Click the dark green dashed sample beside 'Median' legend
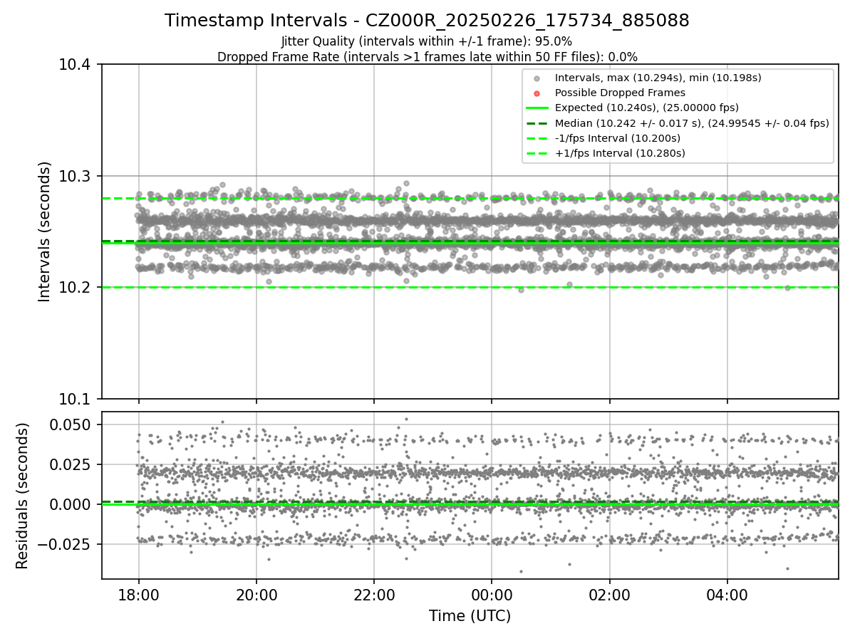The height and width of the screenshot is (641, 855). coord(537,123)
